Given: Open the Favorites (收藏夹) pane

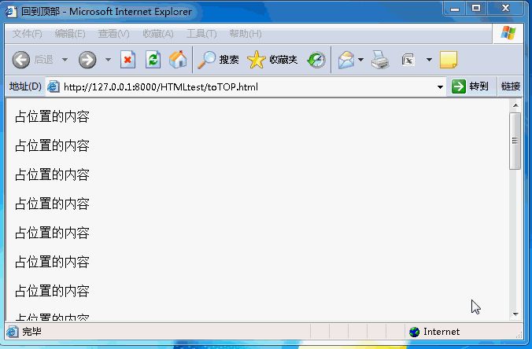Looking at the screenshot, I should click(272, 60).
